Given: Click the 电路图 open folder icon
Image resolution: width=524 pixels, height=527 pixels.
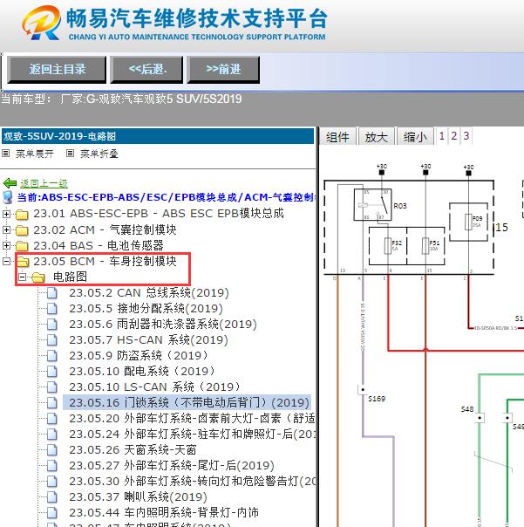Looking at the screenshot, I should point(38,277).
